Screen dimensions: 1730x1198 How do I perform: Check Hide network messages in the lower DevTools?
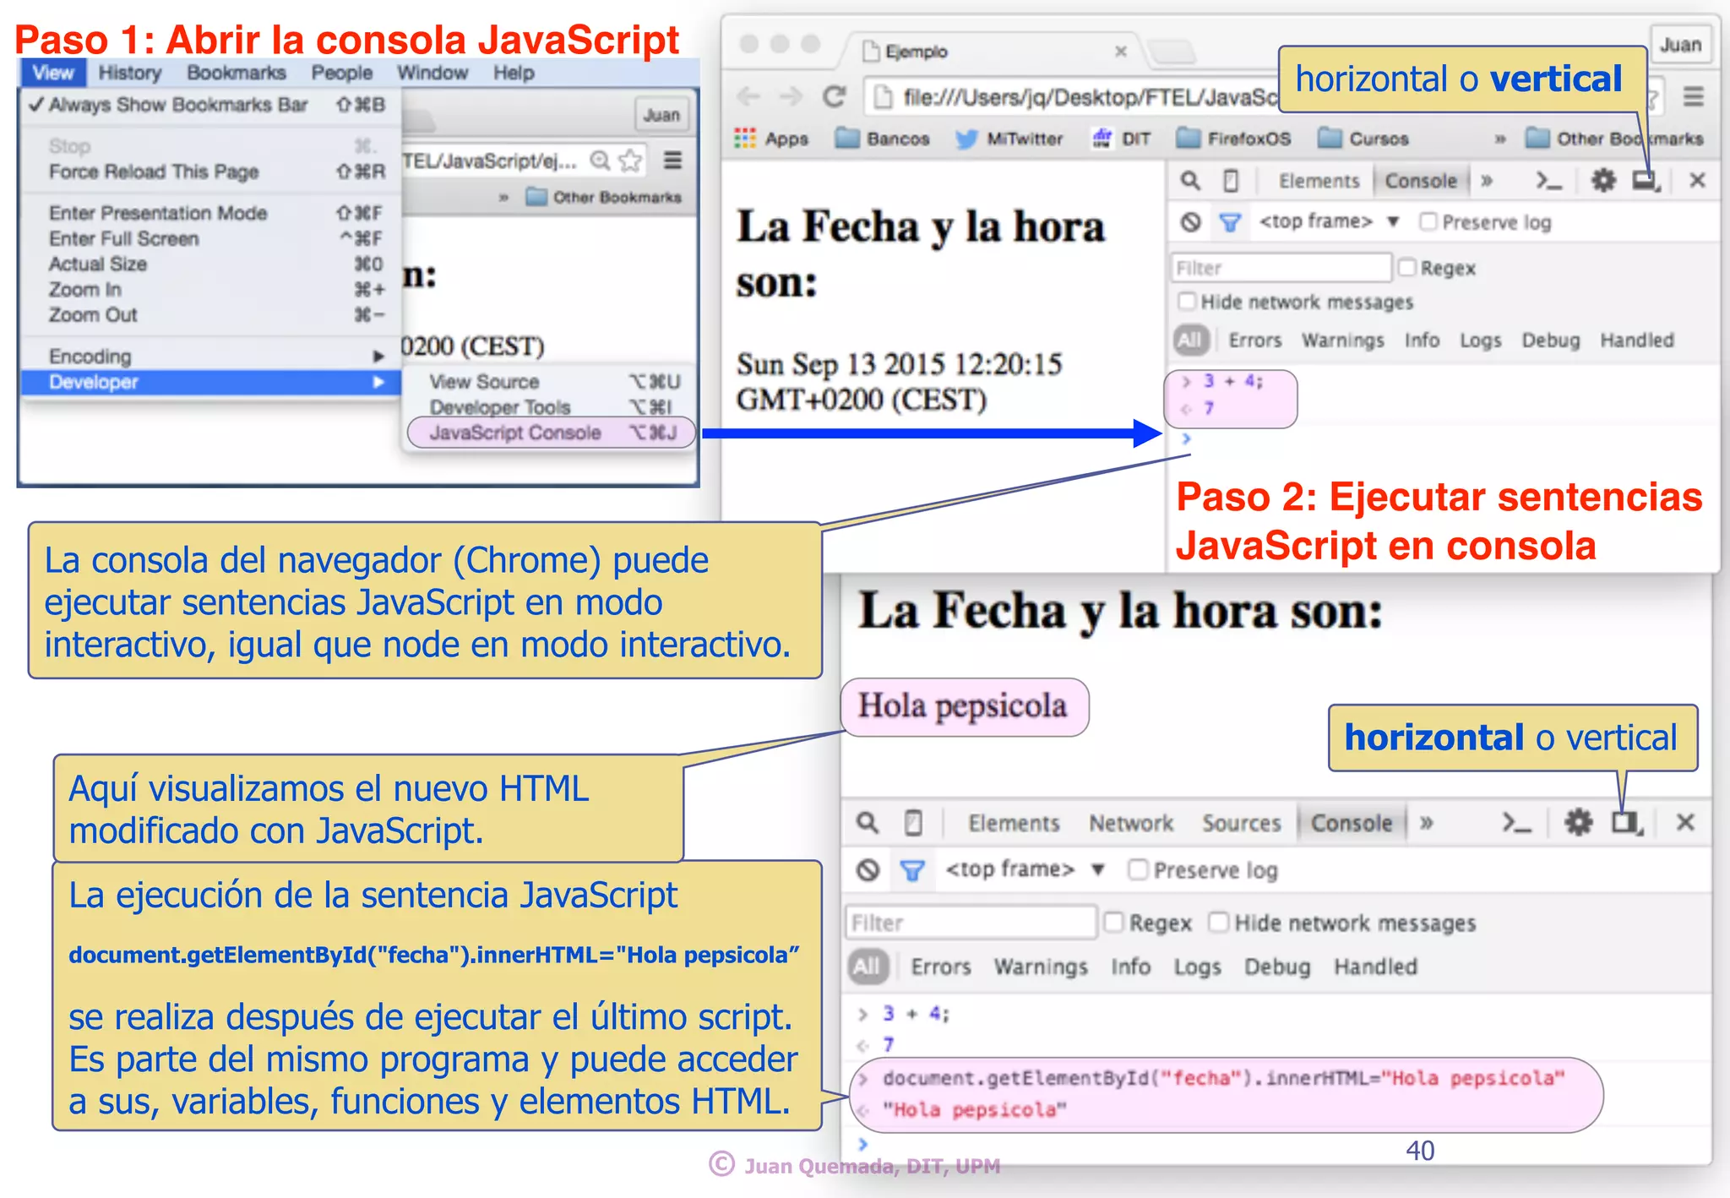coord(1218,923)
